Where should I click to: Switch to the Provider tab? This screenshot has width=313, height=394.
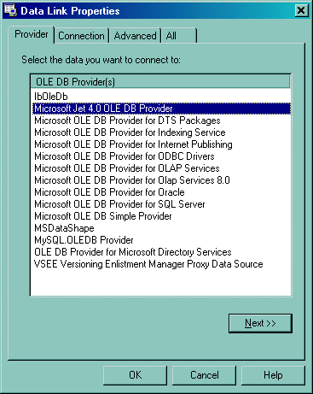point(32,34)
